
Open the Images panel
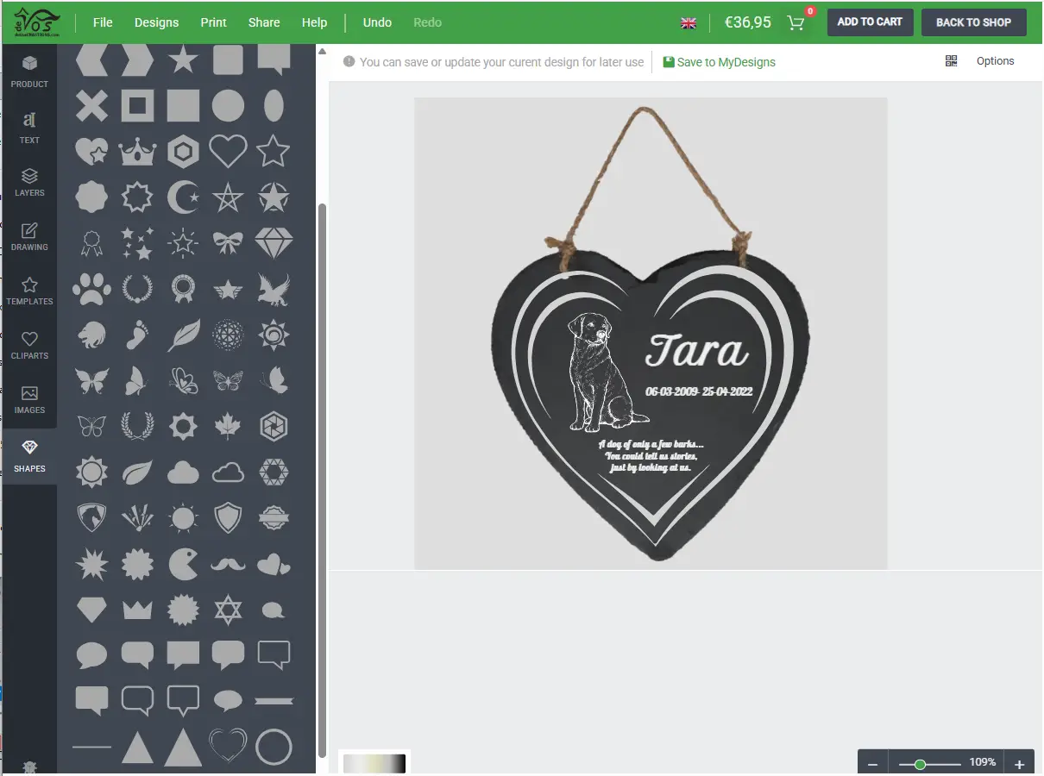coord(29,399)
